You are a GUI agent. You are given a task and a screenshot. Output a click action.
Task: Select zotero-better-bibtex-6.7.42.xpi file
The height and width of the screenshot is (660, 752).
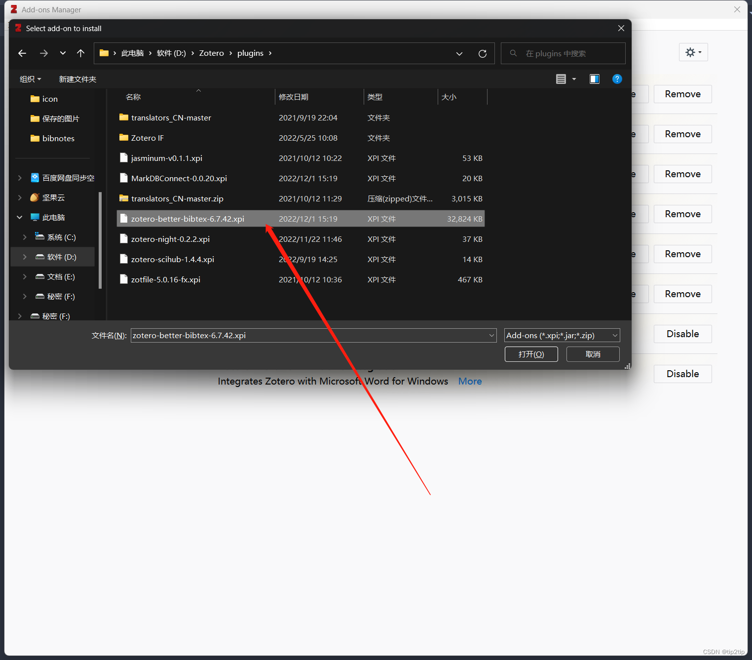point(301,219)
